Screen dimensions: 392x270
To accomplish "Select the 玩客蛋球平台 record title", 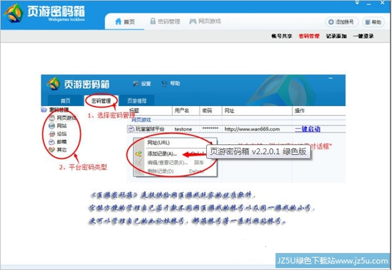I will (x=150, y=129).
